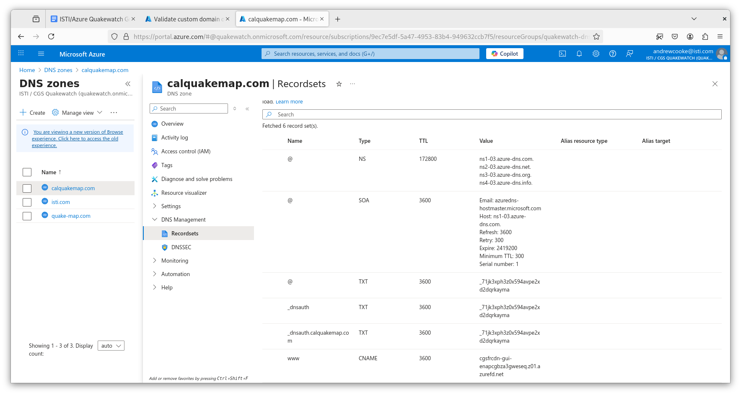Image resolution: width=741 pixels, height=395 pixels.
Task: Open the browser extensions icon
Action: point(705,36)
